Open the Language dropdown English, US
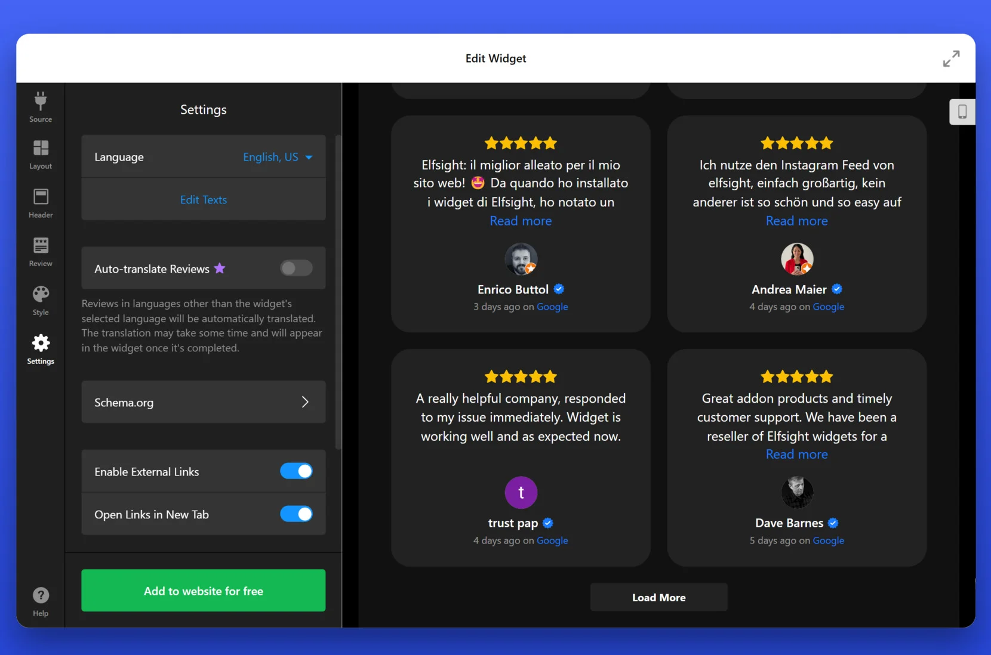 point(278,157)
